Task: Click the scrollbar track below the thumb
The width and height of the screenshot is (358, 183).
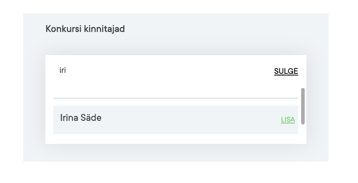Action: (x=303, y=133)
